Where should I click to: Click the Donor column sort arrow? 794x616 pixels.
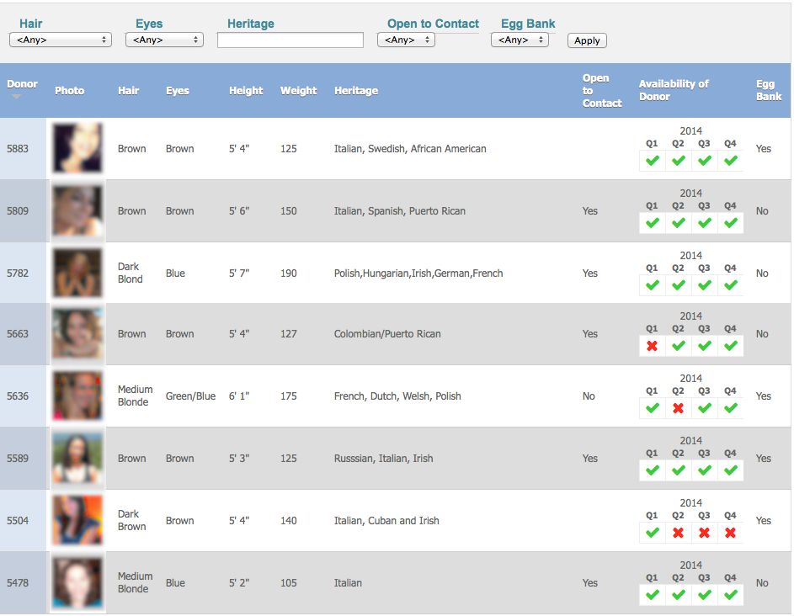16,97
